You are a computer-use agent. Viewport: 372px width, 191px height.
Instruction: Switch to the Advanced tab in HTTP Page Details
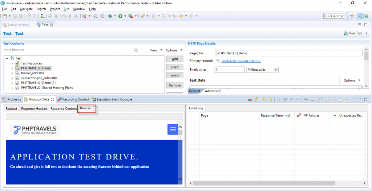[x=212, y=91]
